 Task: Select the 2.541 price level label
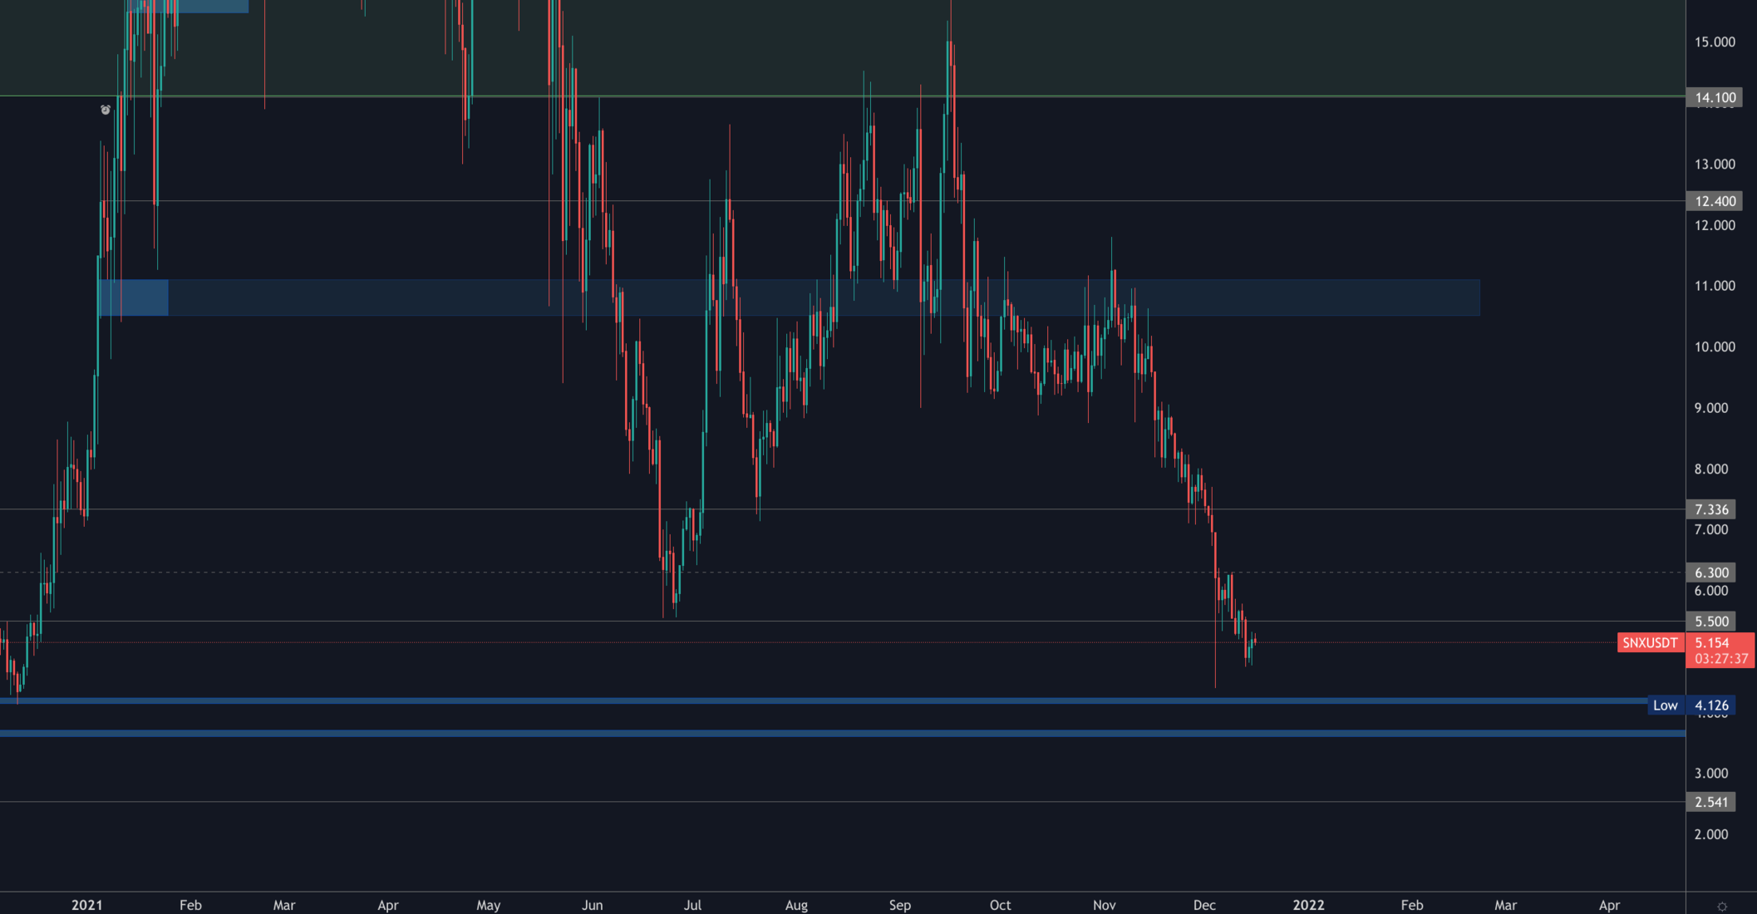[1711, 802]
